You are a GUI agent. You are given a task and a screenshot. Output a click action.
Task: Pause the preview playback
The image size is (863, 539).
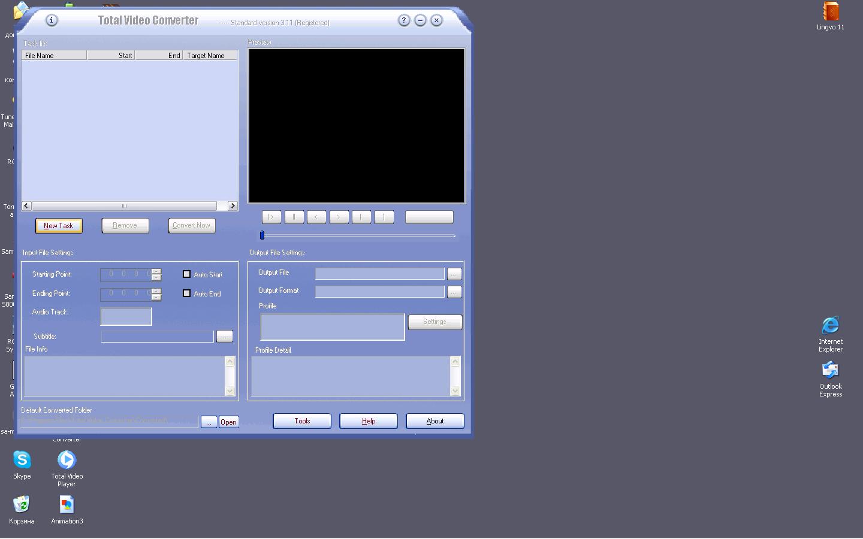point(294,217)
